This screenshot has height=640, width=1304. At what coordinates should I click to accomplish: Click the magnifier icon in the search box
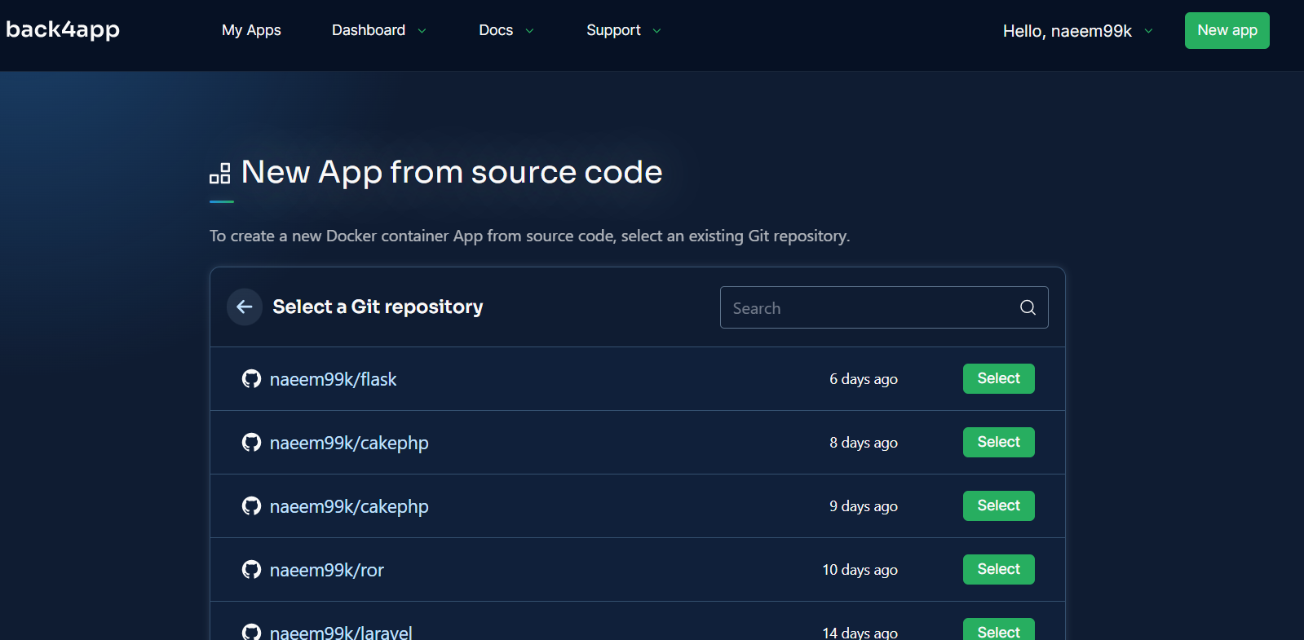pyautogui.click(x=1028, y=307)
